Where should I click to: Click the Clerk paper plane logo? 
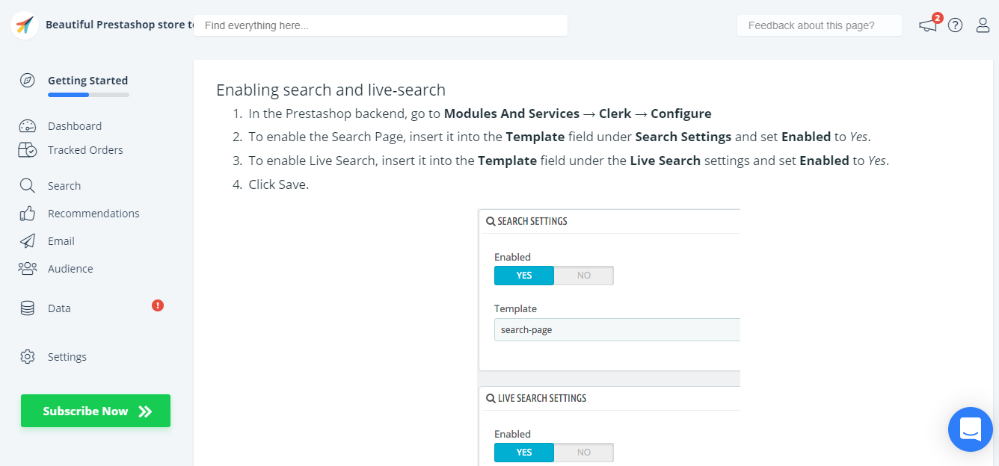pos(25,25)
